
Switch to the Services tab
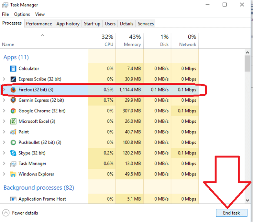146,24
